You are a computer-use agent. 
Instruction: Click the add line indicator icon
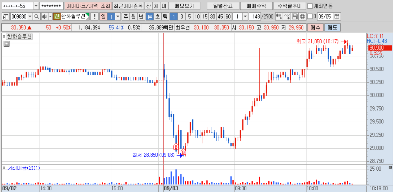pos(287,17)
